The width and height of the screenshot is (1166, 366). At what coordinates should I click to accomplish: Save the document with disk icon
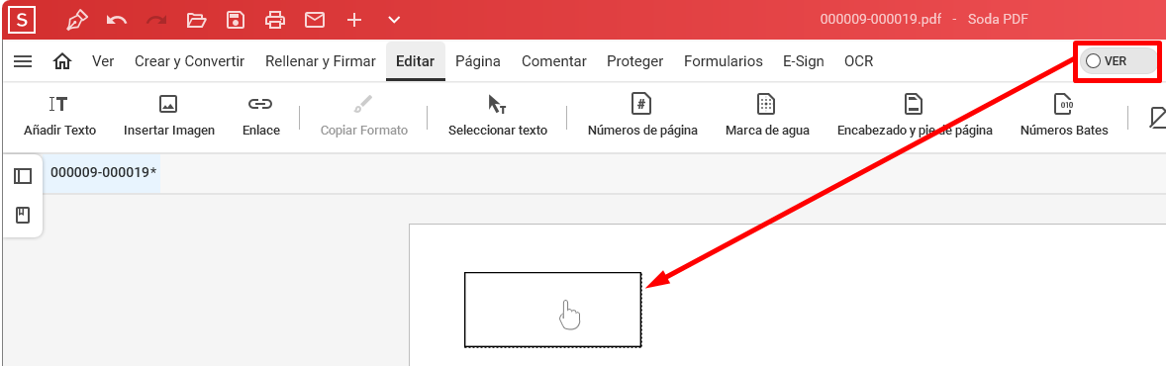coord(236,20)
